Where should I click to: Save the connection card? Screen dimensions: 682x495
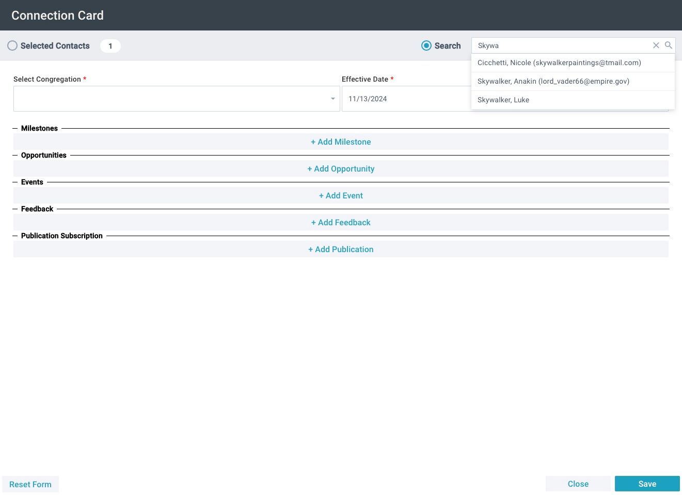(x=647, y=484)
